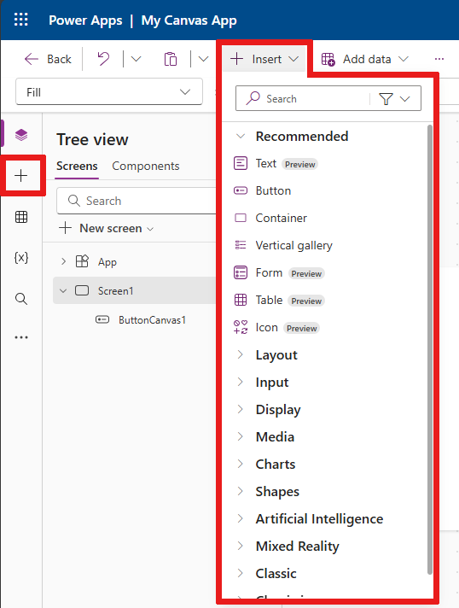Collapse the Screen1 tree node
The height and width of the screenshot is (608, 459).
63,290
